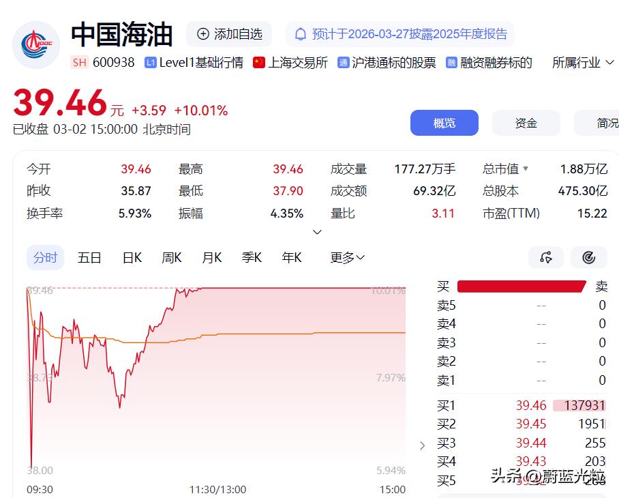619x498 pixels.
Task: Click the 总股本 value 475.30亿
Action: pyautogui.click(x=583, y=191)
